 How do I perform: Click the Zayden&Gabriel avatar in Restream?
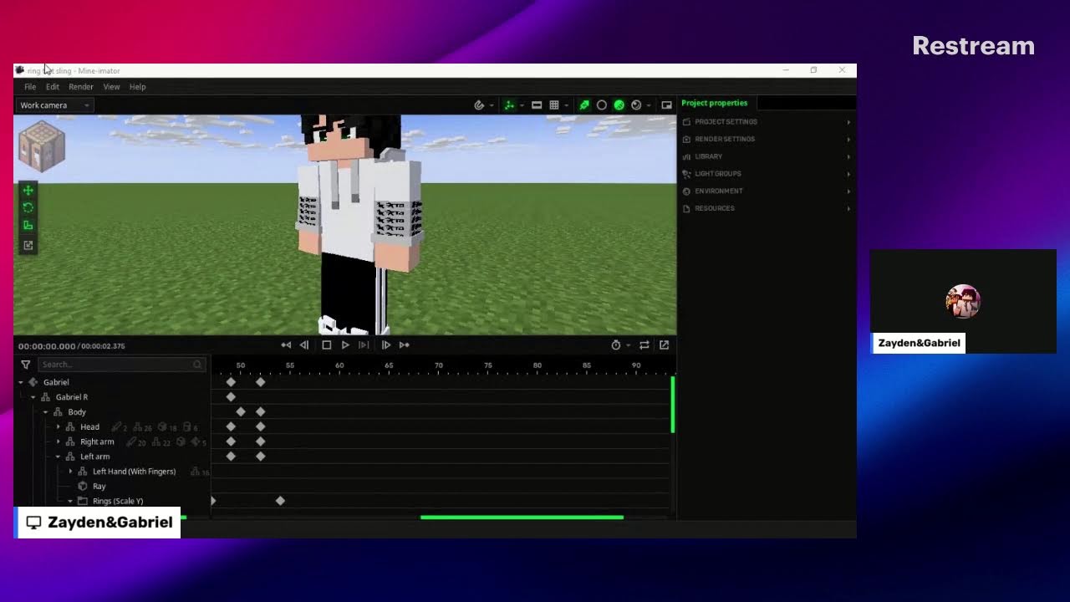click(963, 301)
